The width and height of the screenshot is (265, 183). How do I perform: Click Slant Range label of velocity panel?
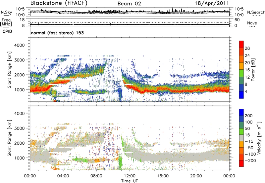[x=9, y=138]
